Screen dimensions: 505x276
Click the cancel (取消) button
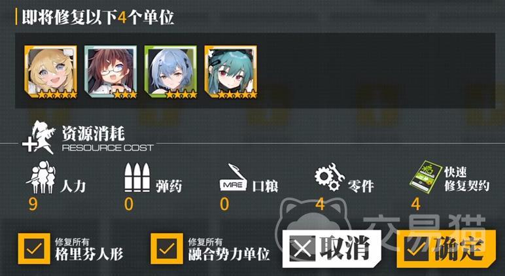331,249
